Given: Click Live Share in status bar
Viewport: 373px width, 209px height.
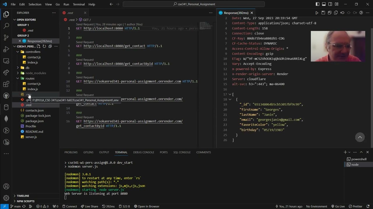Looking at the screenshot, I should tap(89, 206).
